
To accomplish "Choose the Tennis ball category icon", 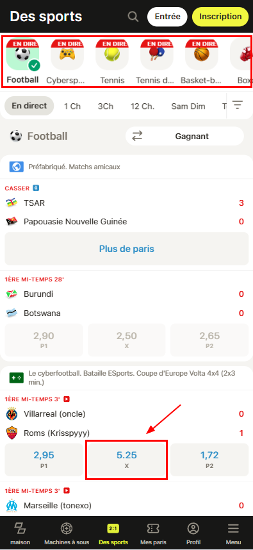I will [112, 54].
